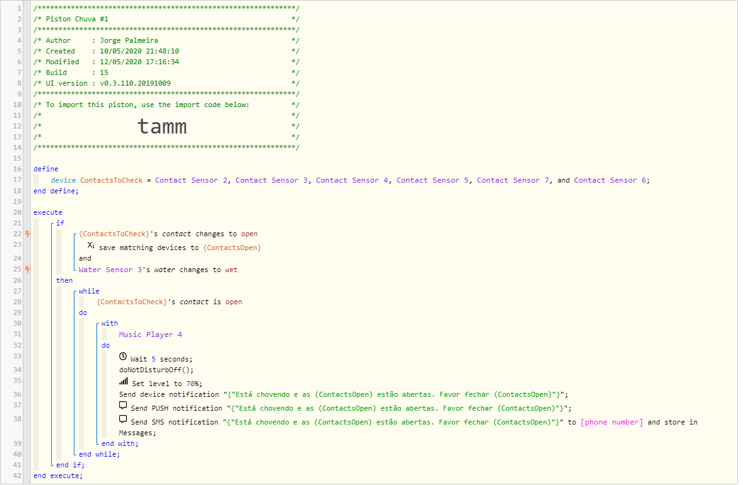Click the speech bubble icon beside Send SMS notification
Screen dimensions: 743x485
pyautogui.click(x=123, y=419)
